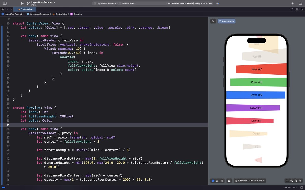This screenshot has height=190, width=305.
Task: Click "GeometryReader { fullView in" line
Action: pyautogui.click(x=56, y=40)
